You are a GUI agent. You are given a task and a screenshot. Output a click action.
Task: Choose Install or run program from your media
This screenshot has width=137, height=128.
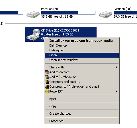click(x=82, y=41)
